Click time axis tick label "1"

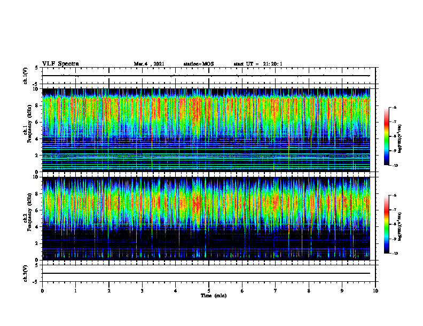click(75, 291)
